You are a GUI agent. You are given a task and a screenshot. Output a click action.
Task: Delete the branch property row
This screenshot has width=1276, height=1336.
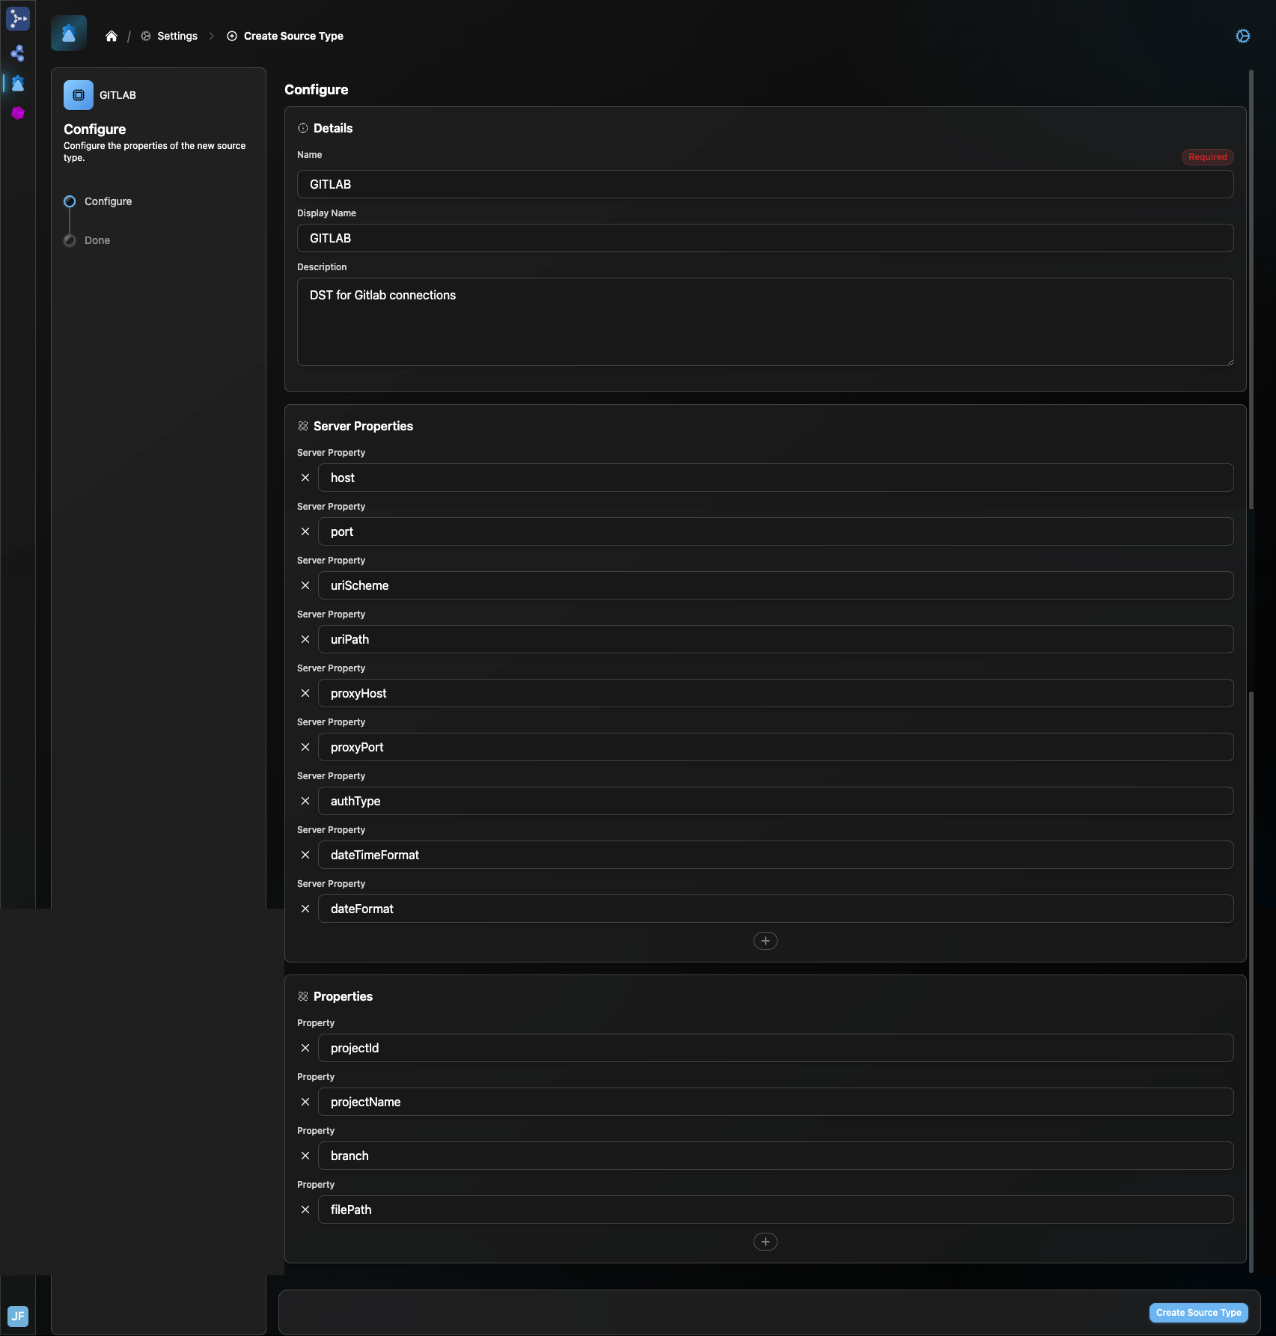coord(305,1156)
